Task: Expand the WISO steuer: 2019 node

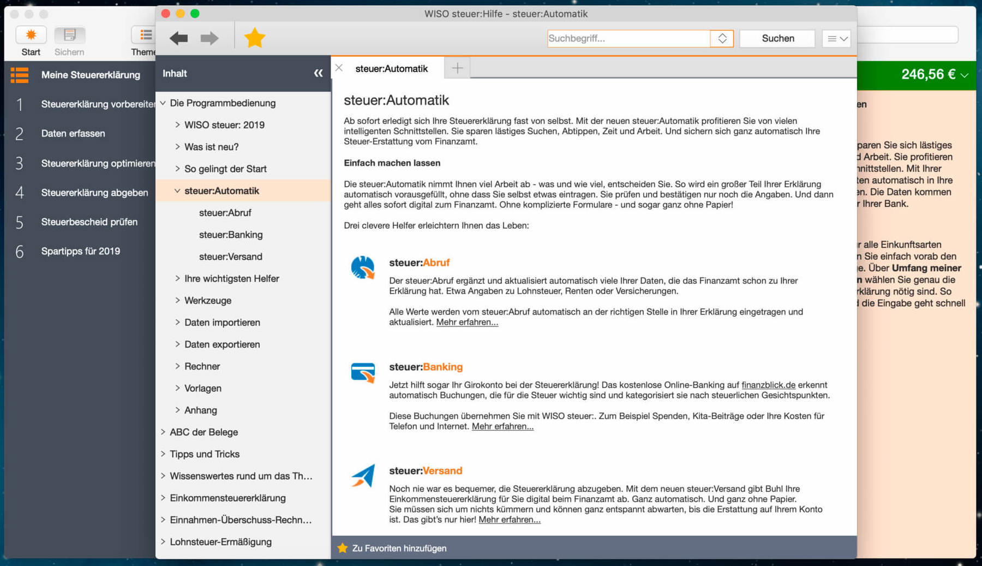Action: [x=177, y=124]
